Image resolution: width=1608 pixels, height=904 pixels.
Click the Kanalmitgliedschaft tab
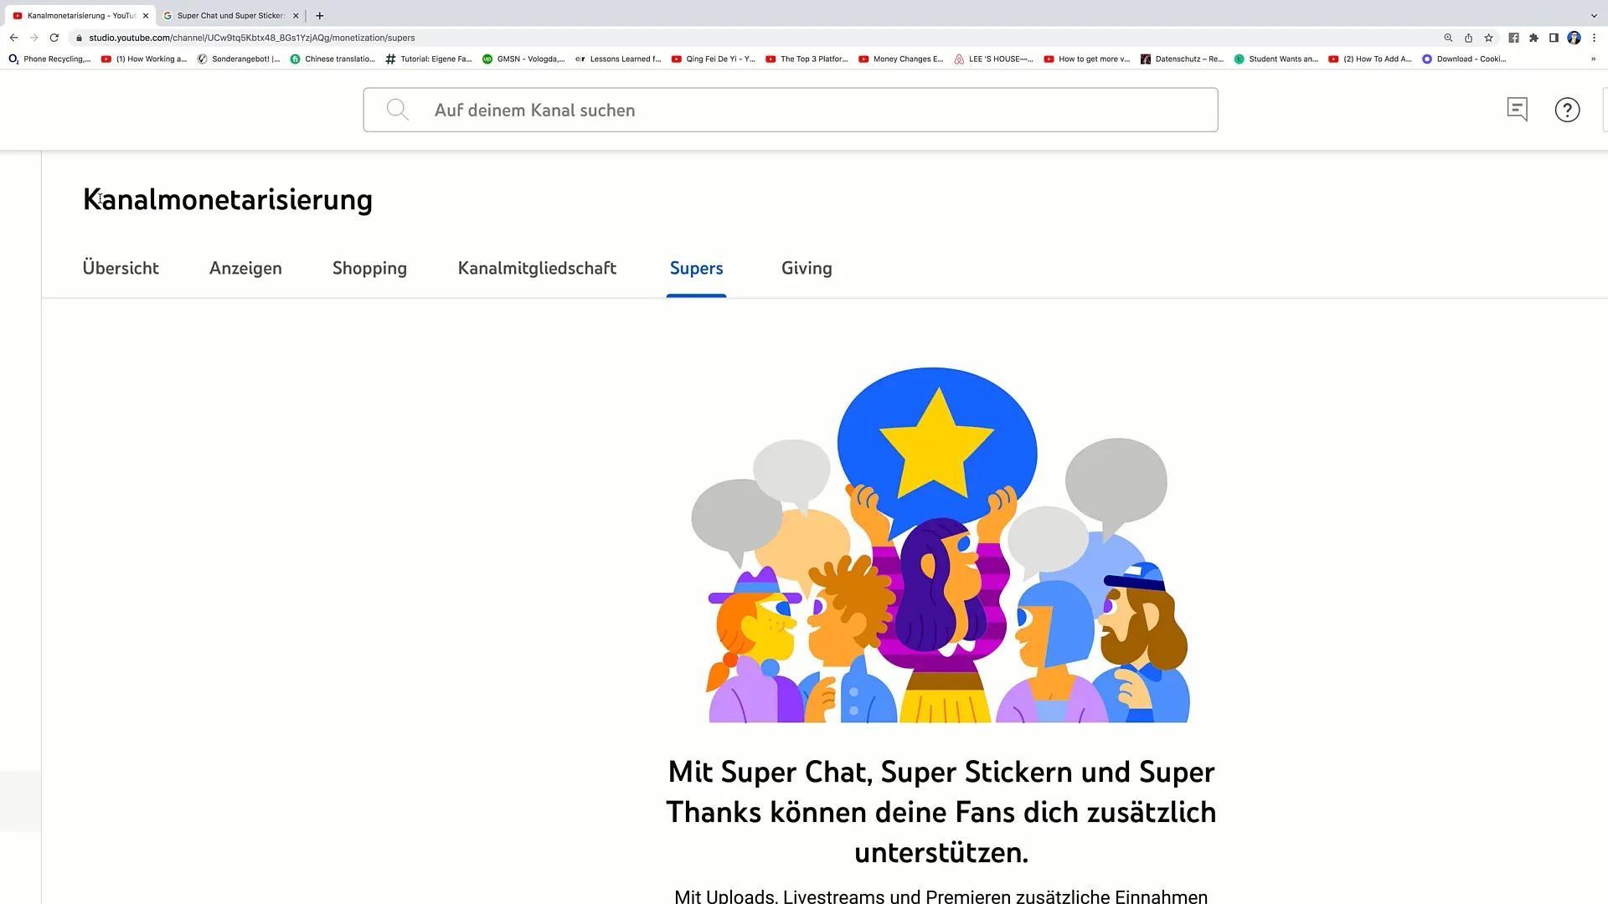(x=536, y=267)
